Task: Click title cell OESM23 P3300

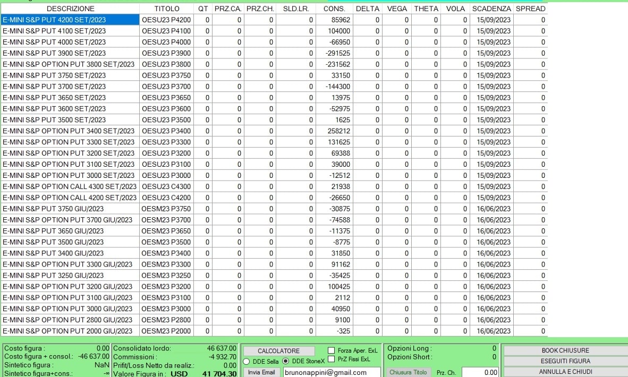Action: point(167,264)
